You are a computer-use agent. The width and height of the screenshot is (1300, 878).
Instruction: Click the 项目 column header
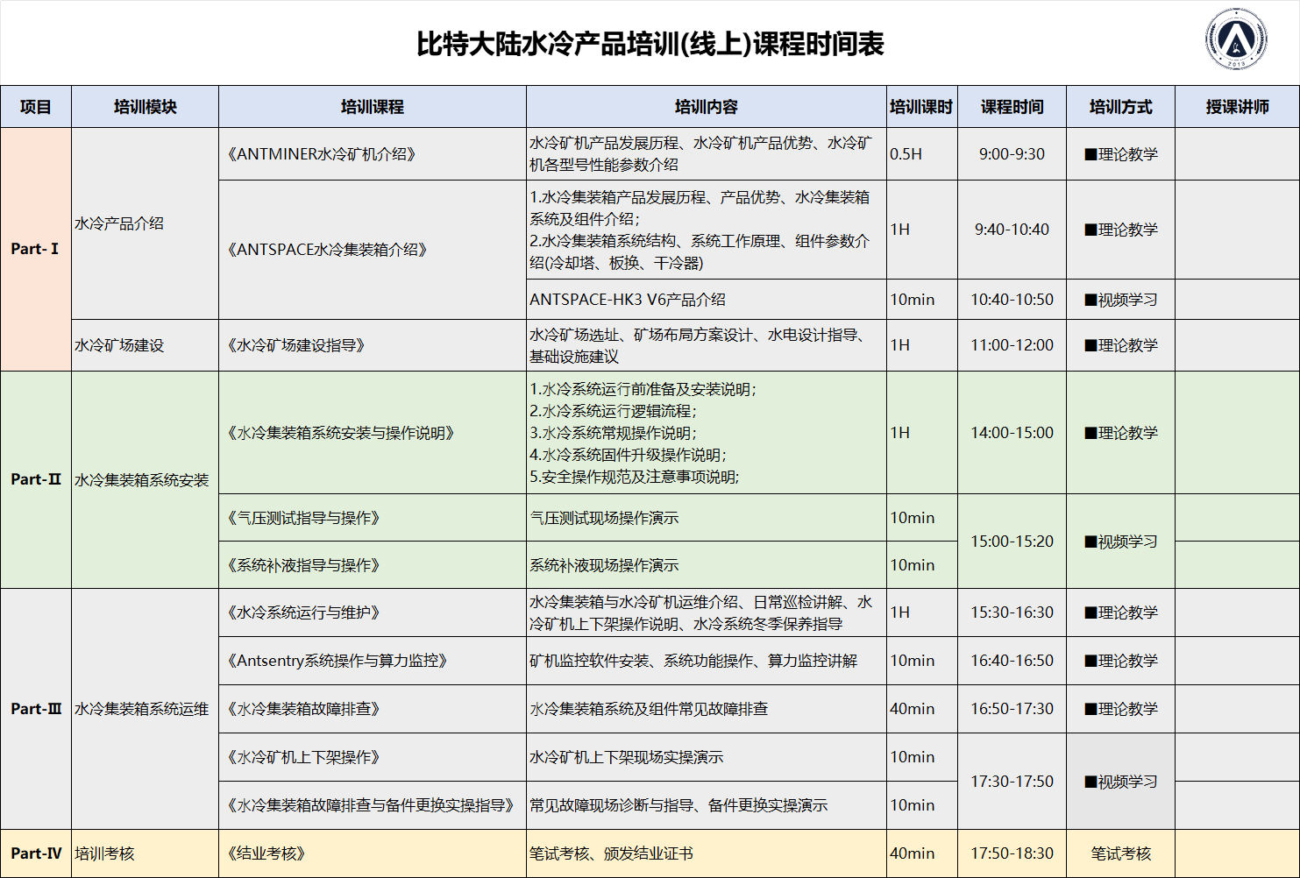pyautogui.click(x=36, y=107)
